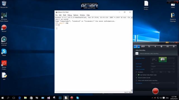Viewport: 179px width, 100px height.
Task: Open the Debug menu in Python Shell
Action: [x=70, y=15]
